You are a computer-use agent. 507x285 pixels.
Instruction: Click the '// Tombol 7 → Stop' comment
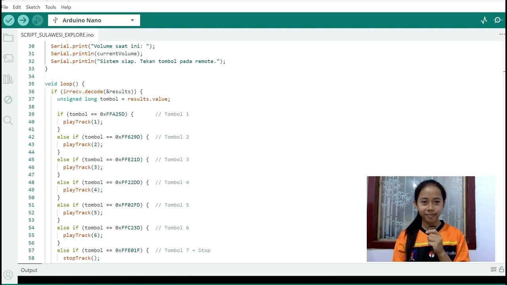(x=183, y=251)
